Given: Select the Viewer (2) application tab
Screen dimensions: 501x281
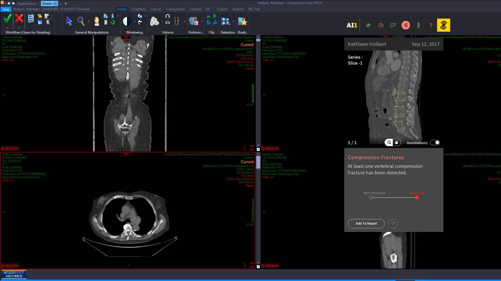Looking at the screenshot, I should pos(49,4).
